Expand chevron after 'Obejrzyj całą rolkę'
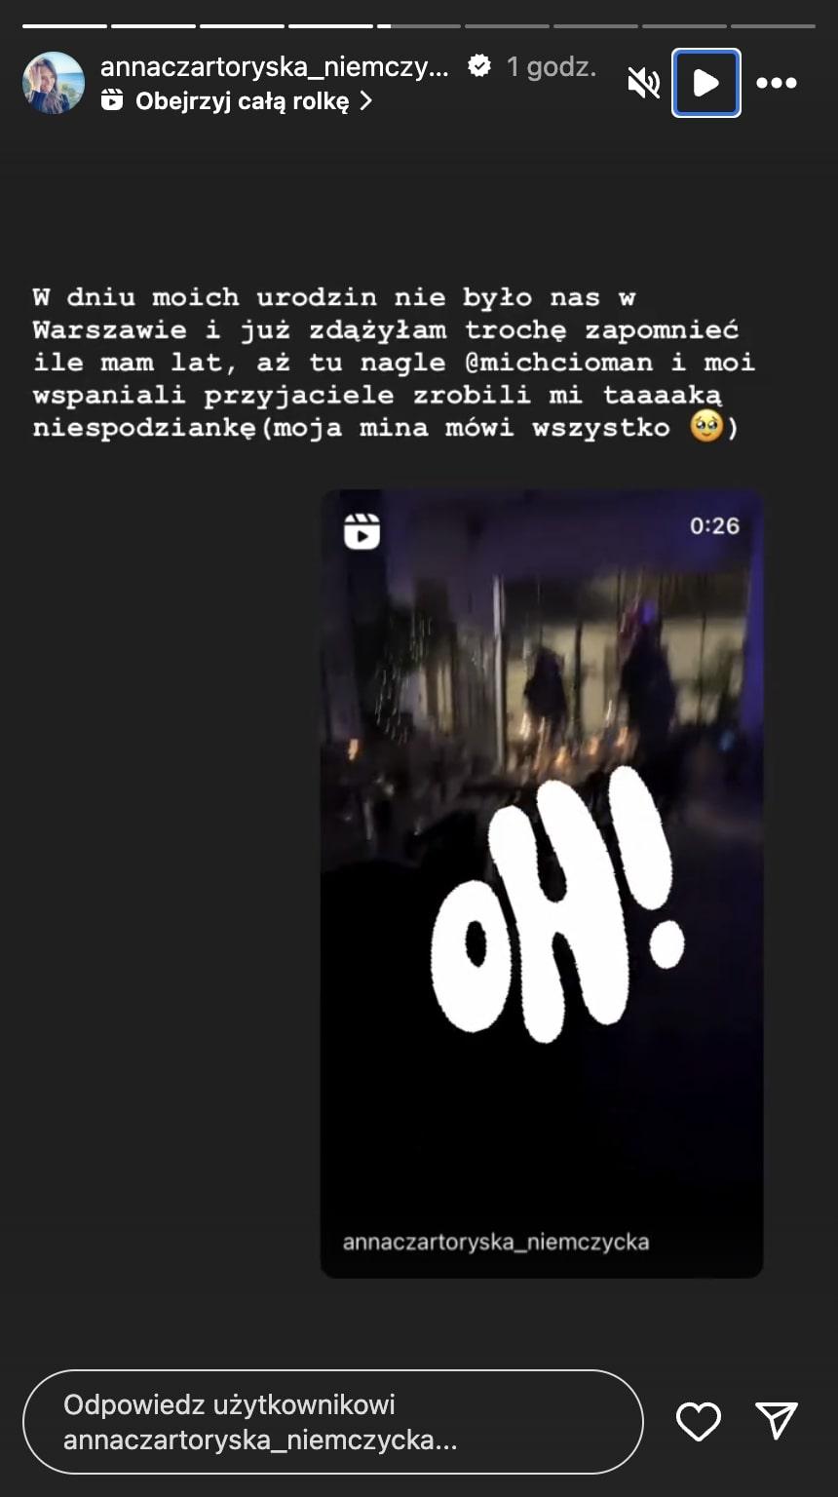Screen dimensions: 838x1497 pyautogui.click(x=366, y=100)
